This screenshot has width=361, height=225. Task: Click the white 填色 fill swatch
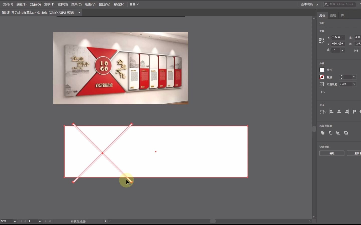[x=322, y=70]
